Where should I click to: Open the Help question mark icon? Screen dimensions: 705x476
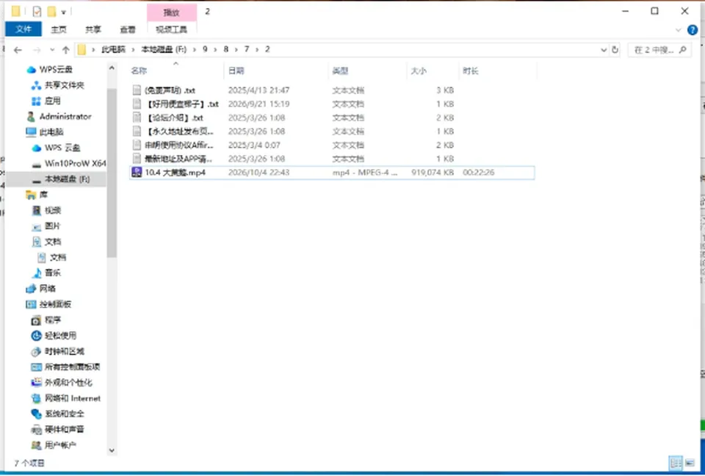(x=693, y=30)
